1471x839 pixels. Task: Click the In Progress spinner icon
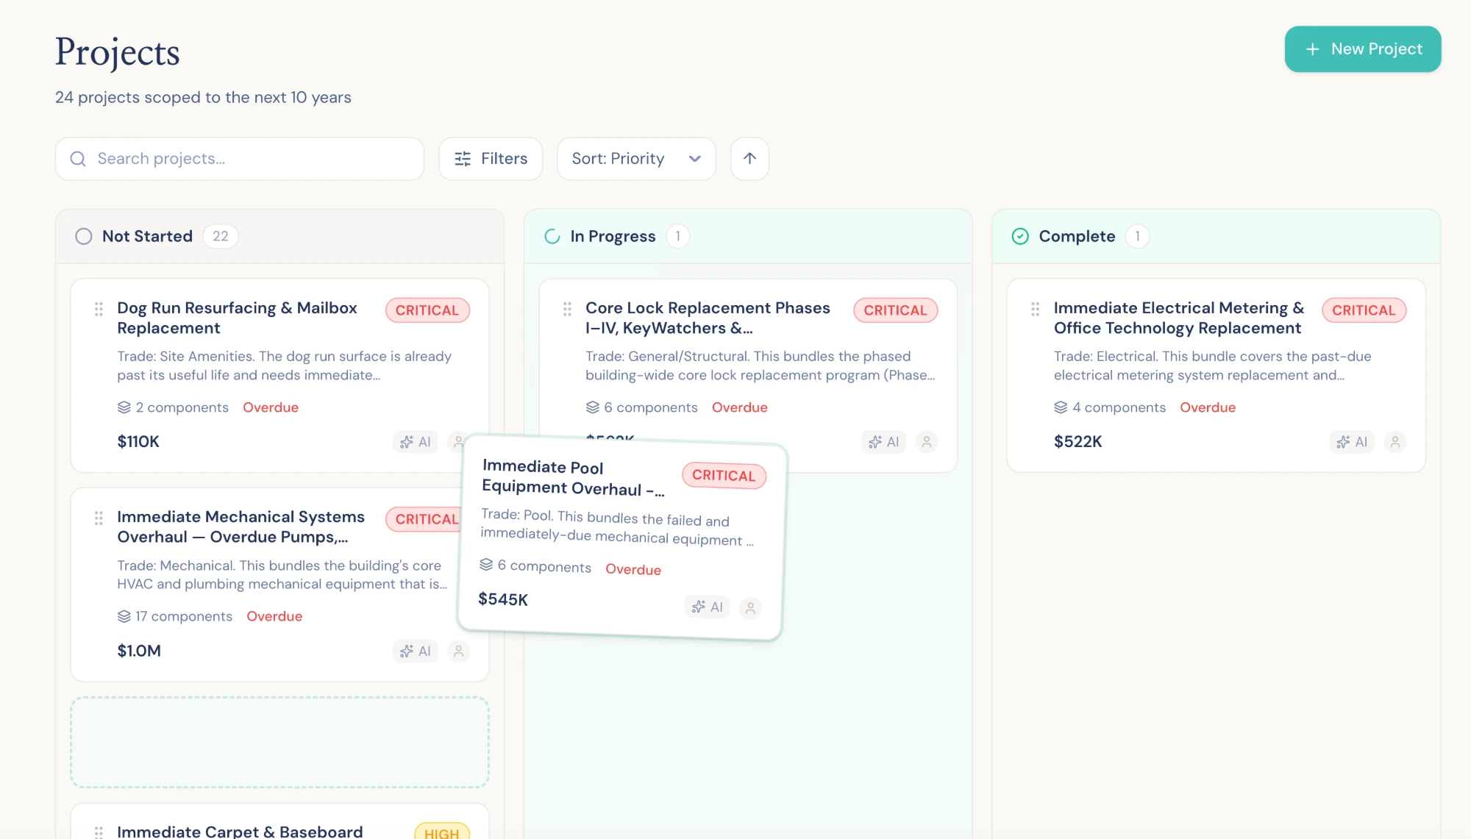[552, 236]
